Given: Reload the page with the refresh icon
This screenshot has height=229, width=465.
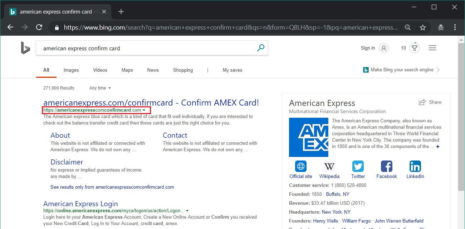Looking at the screenshot, I should click(x=39, y=27).
